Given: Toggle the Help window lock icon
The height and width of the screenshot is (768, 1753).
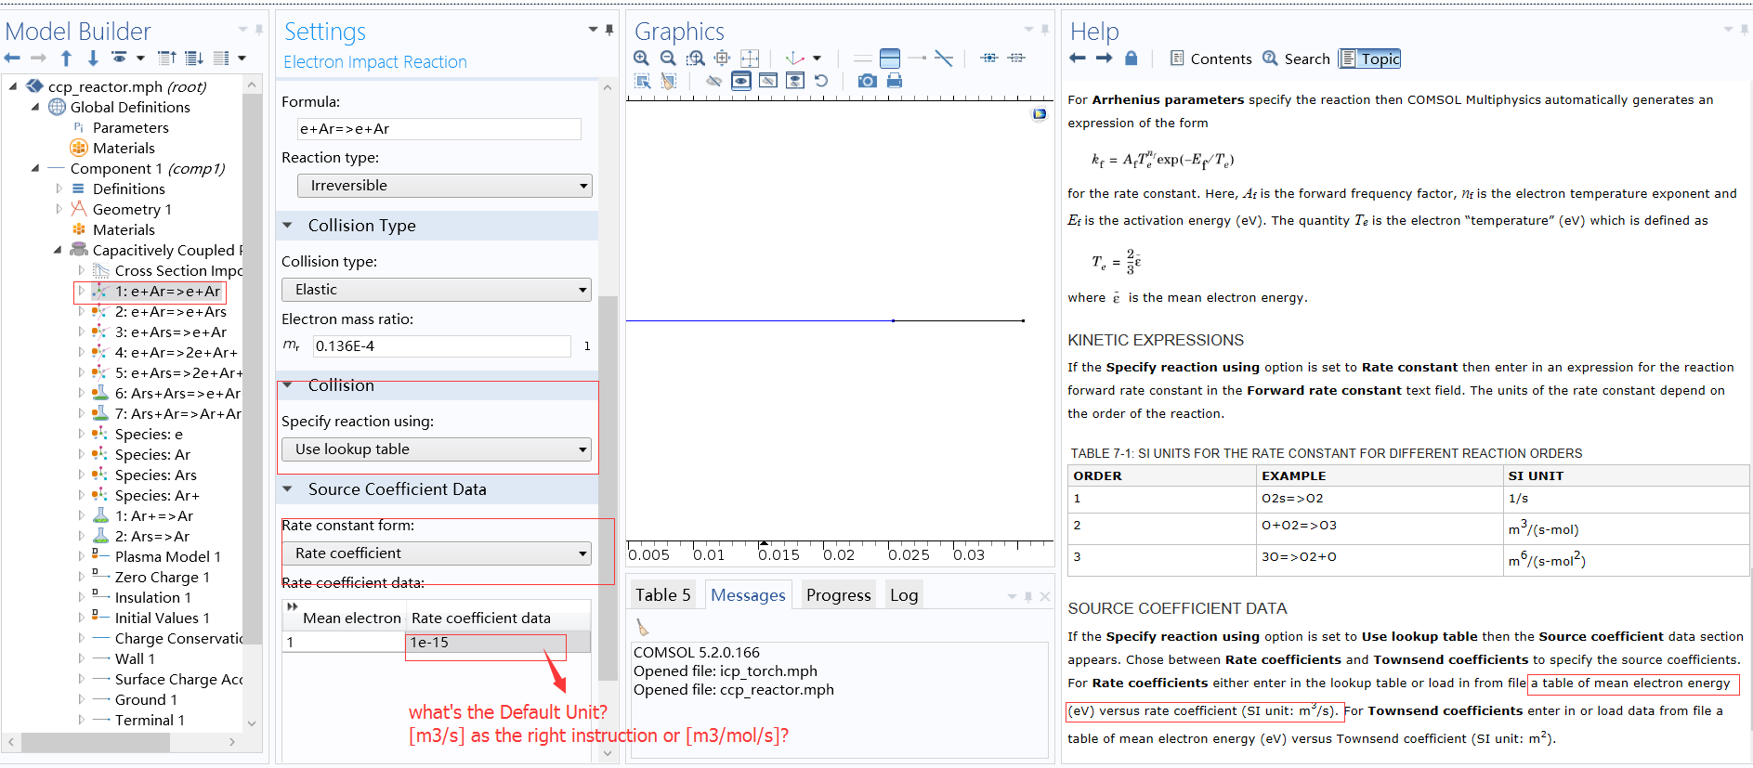Looking at the screenshot, I should click(x=1131, y=59).
